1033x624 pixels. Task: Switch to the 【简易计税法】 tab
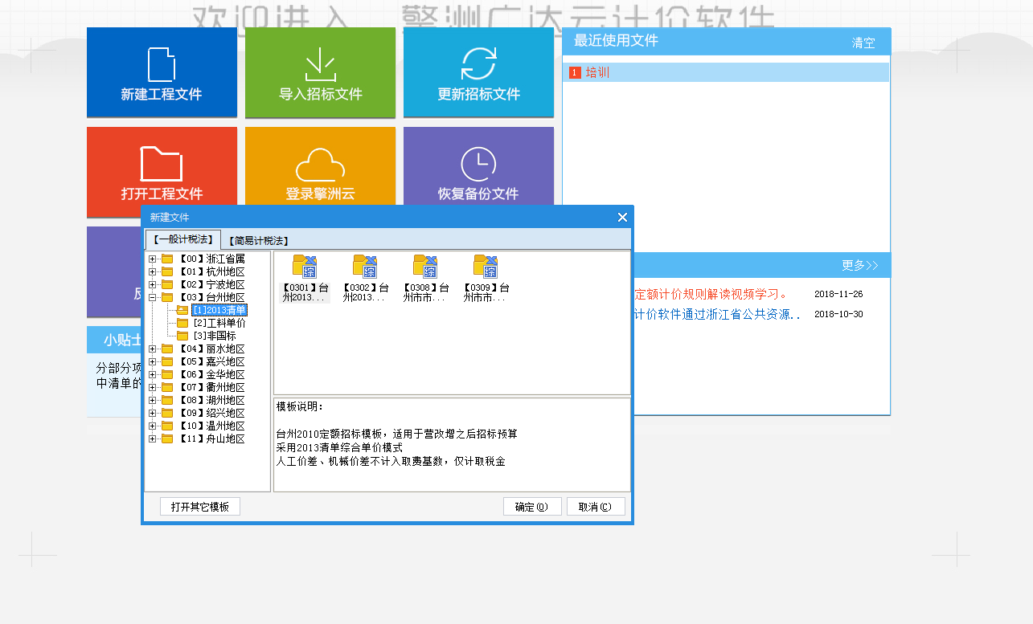258,240
